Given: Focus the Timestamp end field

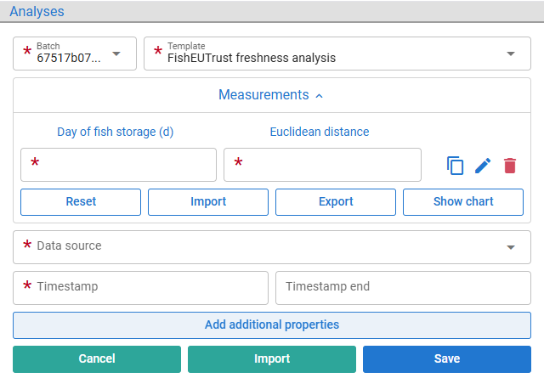Looking at the screenshot, I should 403,288.
